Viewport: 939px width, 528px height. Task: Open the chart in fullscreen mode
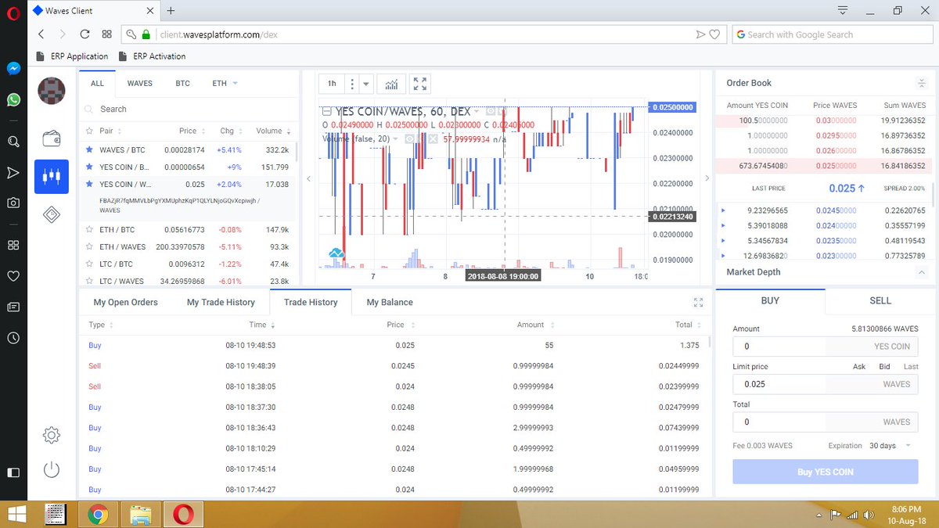(x=420, y=84)
